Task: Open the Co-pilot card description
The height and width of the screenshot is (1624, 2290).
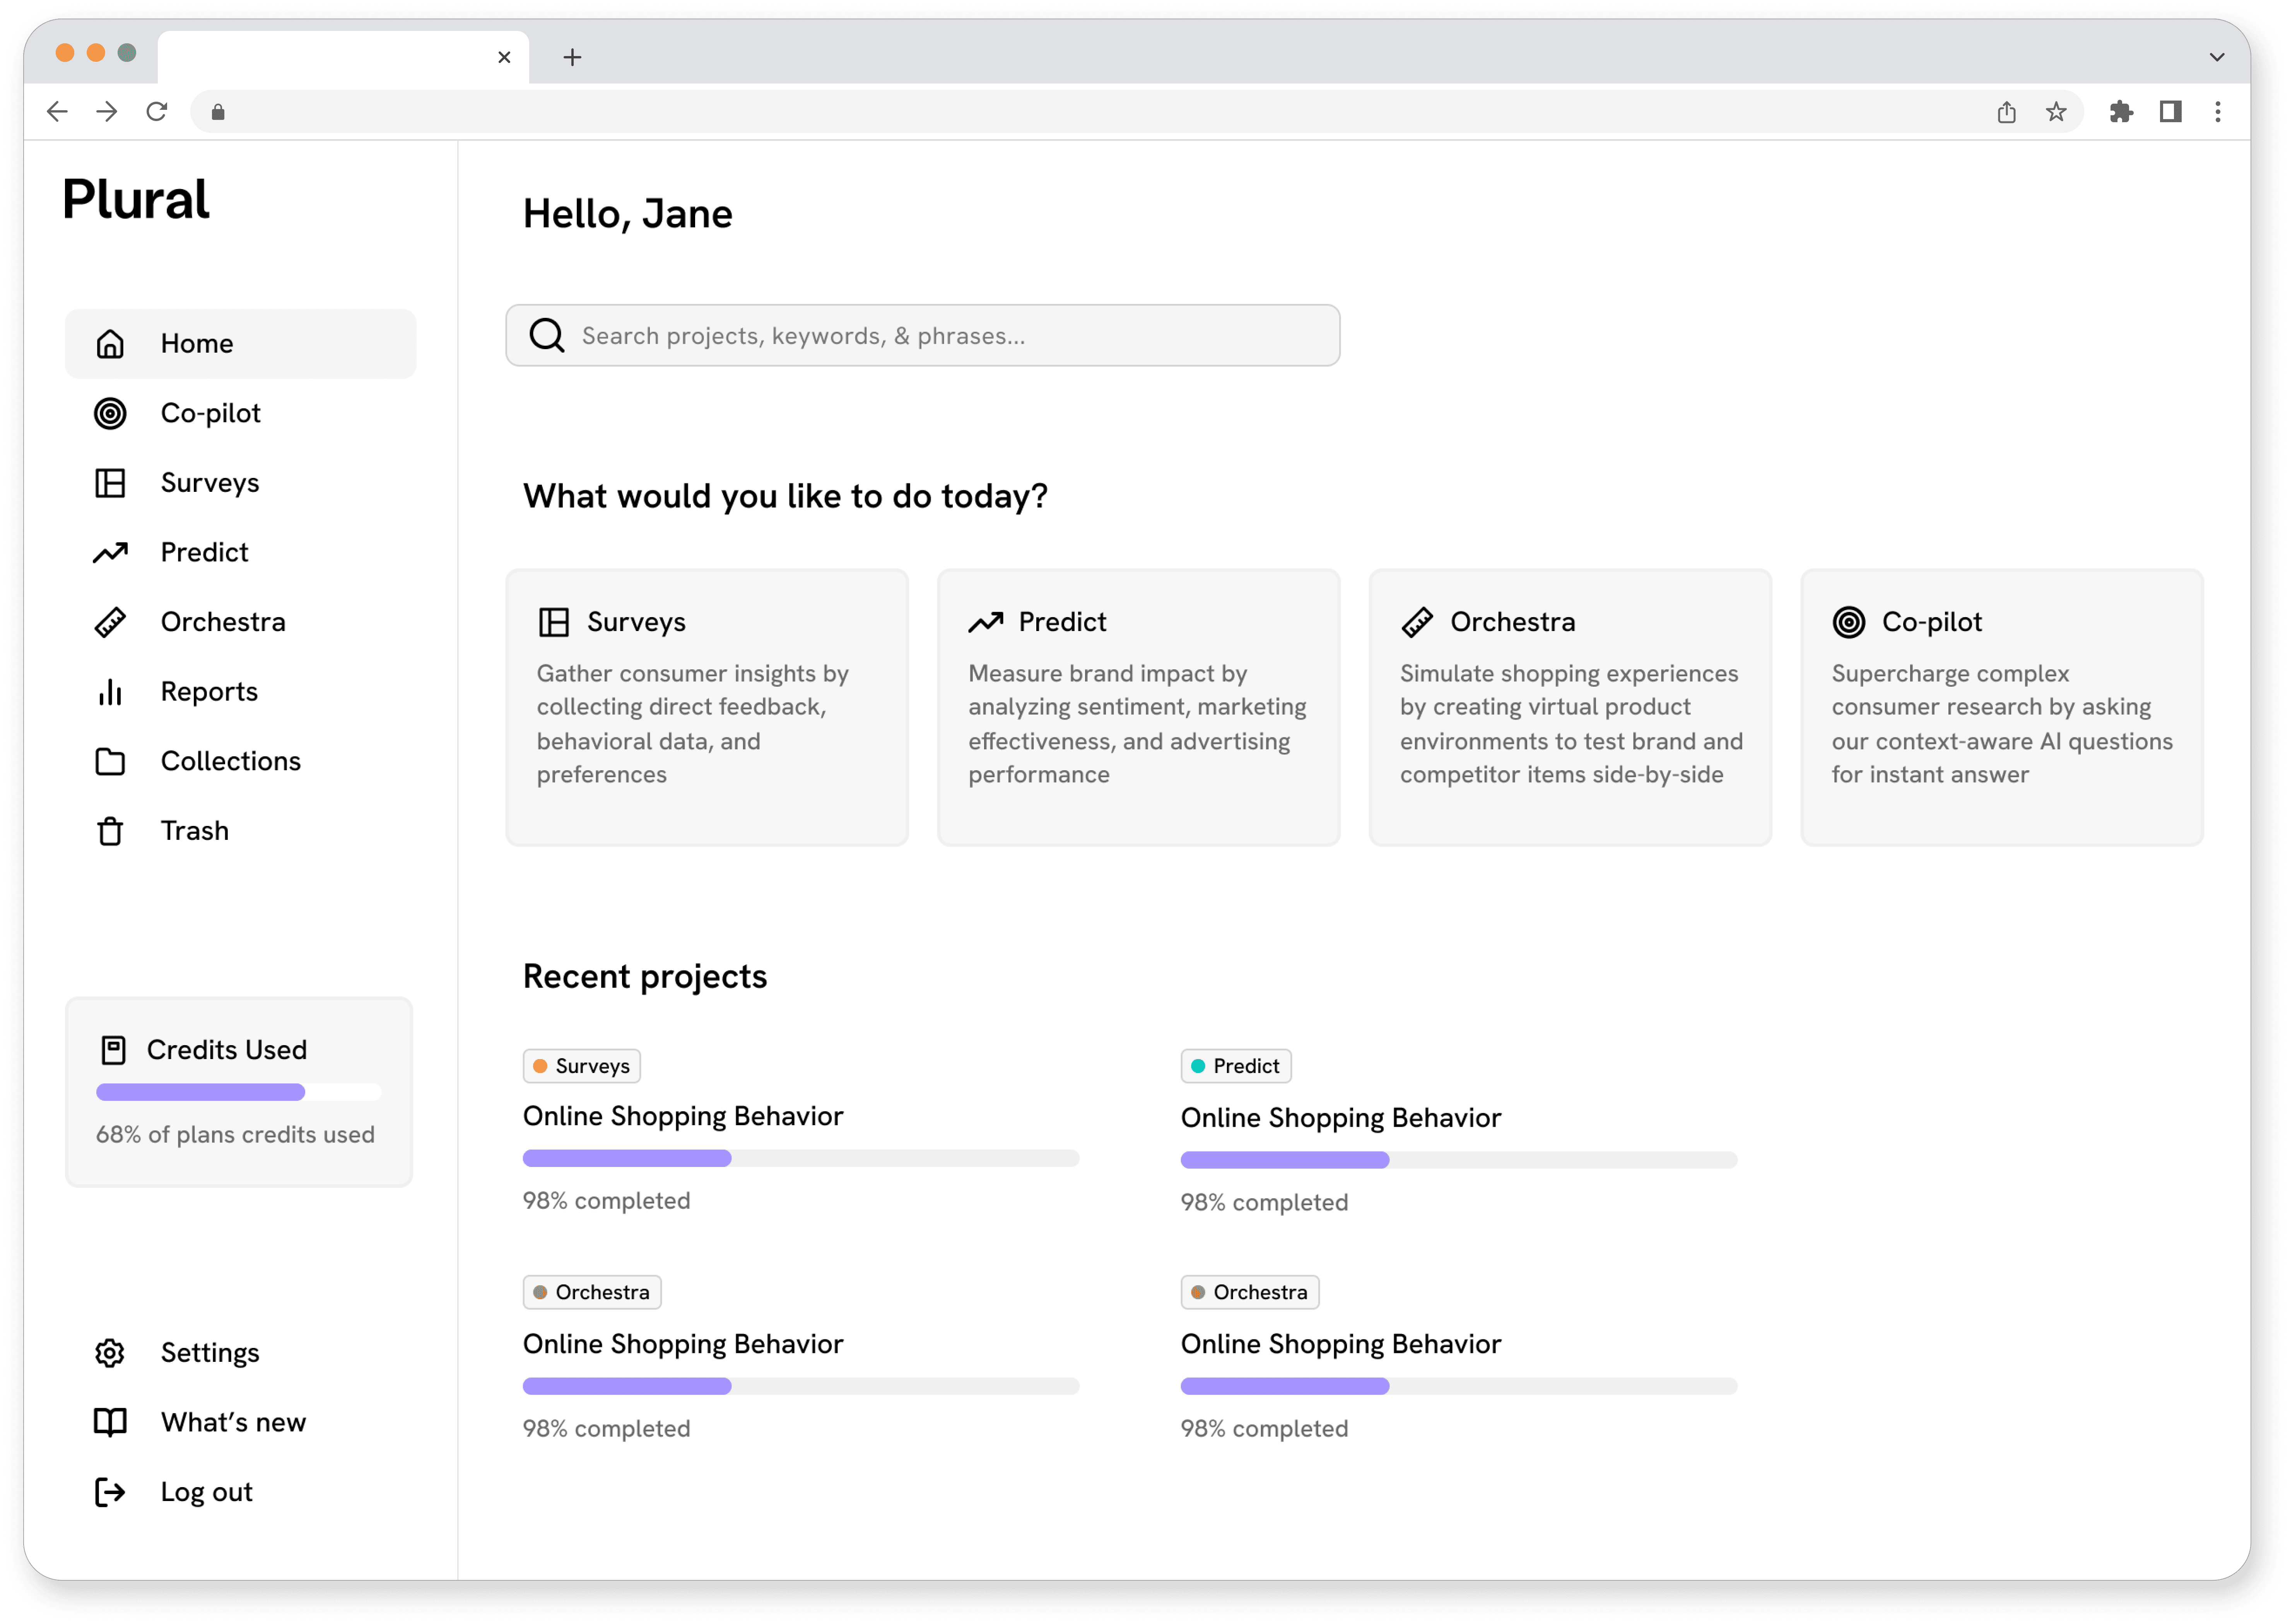Action: coord(2002,724)
